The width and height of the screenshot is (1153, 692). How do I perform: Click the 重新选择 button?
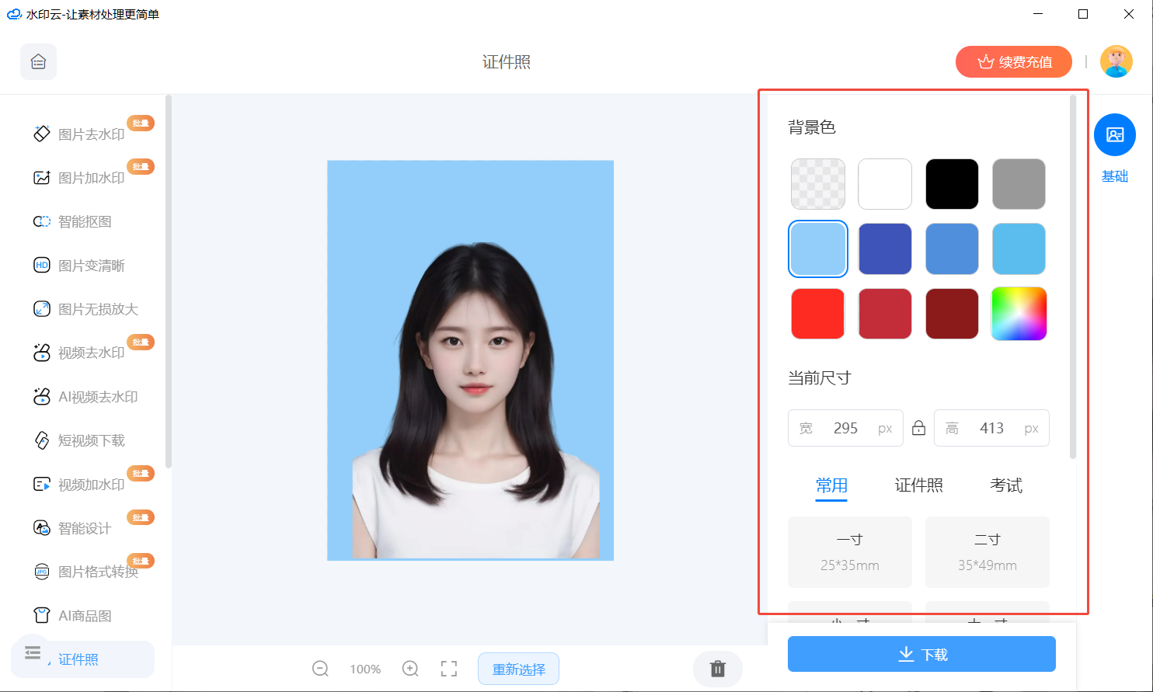(x=518, y=669)
